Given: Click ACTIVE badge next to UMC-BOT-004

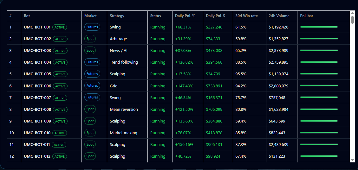Looking at the screenshot, I should pos(60,62).
